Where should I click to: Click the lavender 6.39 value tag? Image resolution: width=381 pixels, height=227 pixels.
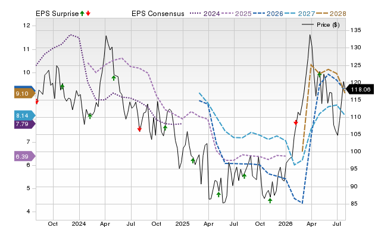coord(24,156)
